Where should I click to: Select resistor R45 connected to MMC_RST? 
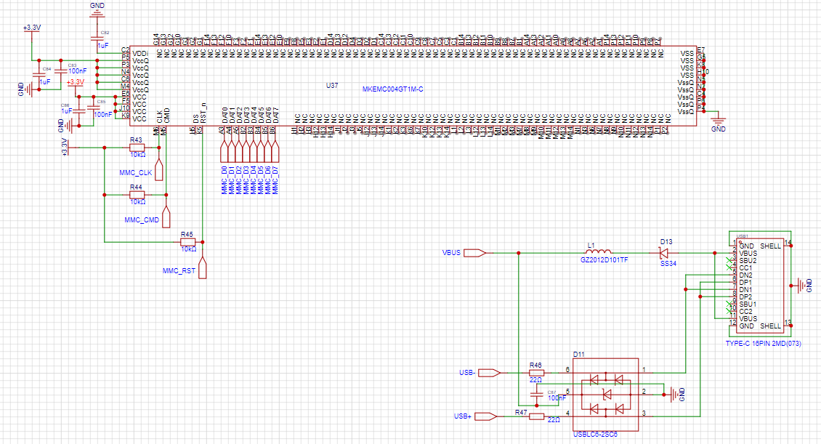click(x=187, y=240)
